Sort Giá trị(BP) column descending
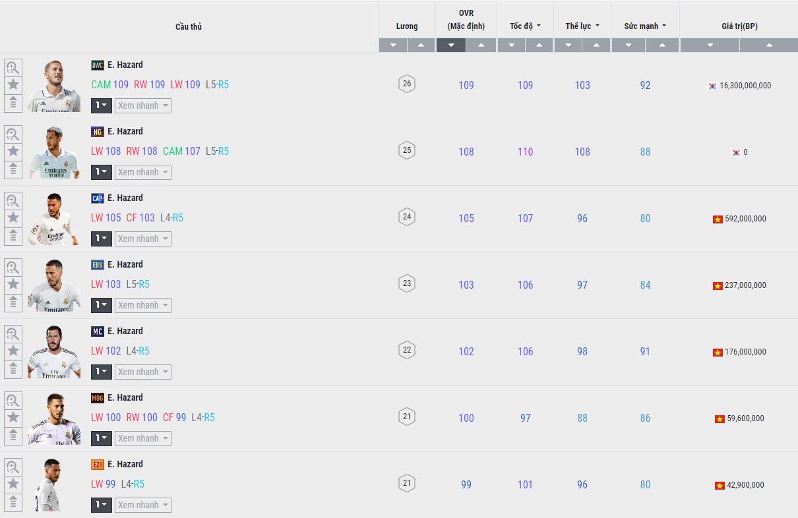This screenshot has width=798, height=518. click(x=710, y=45)
